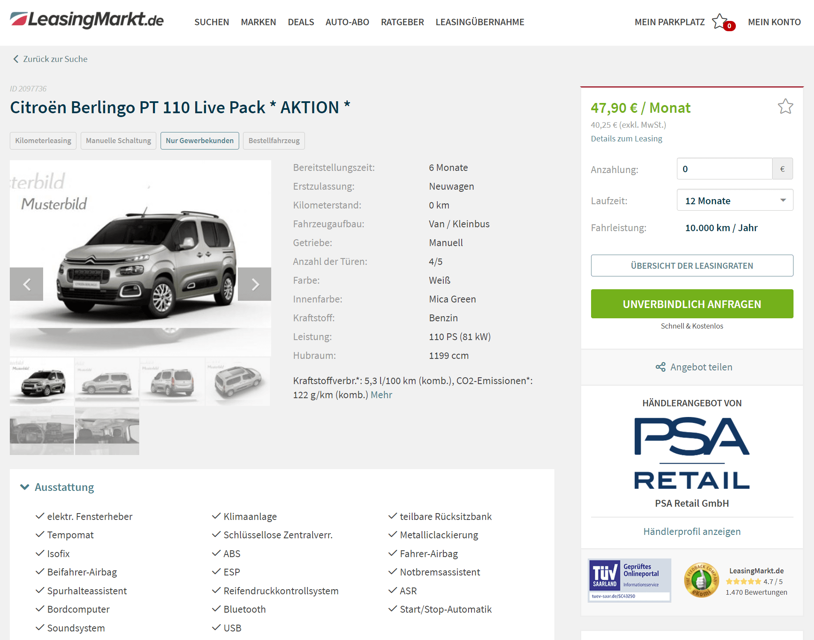Screen dimensions: 814x640
Task: Open the DEALS menu item
Action: 301,22
